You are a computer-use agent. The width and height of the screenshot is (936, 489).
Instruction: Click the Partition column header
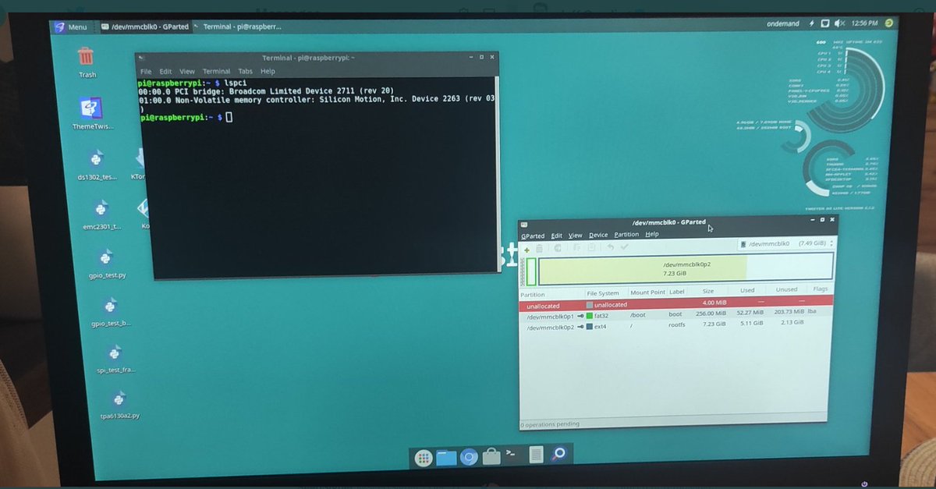[533, 295]
